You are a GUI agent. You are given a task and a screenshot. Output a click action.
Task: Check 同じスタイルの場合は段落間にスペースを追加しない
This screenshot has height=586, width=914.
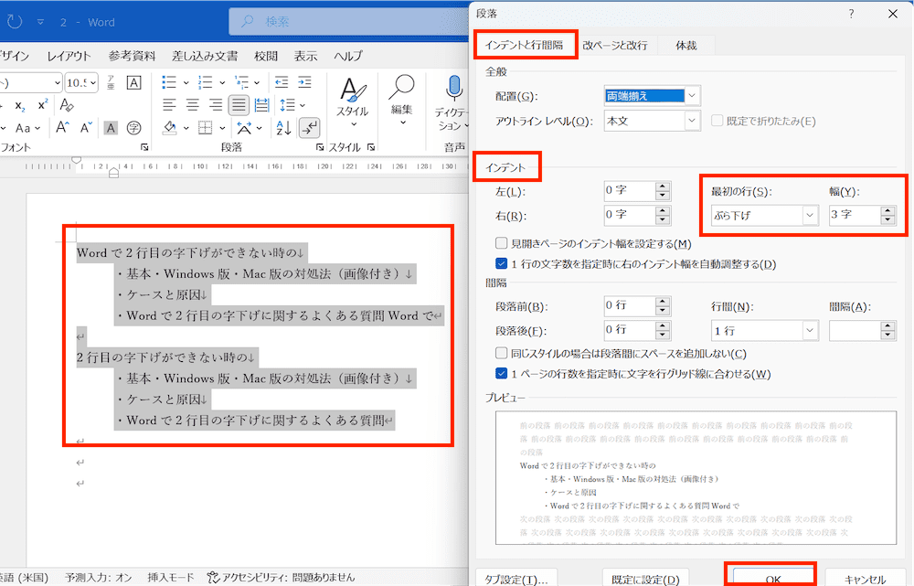(501, 353)
